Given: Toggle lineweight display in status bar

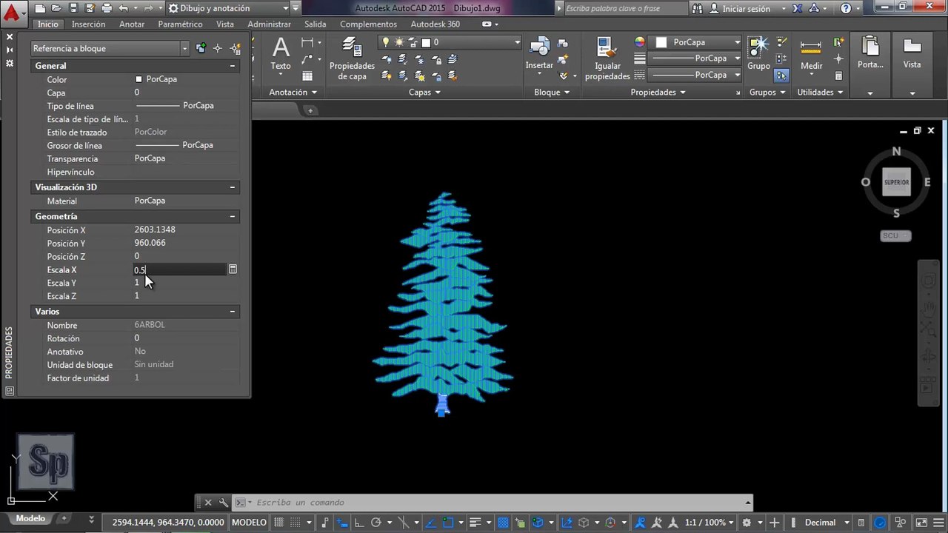Looking at the screenshot, I should click(476, 523).
